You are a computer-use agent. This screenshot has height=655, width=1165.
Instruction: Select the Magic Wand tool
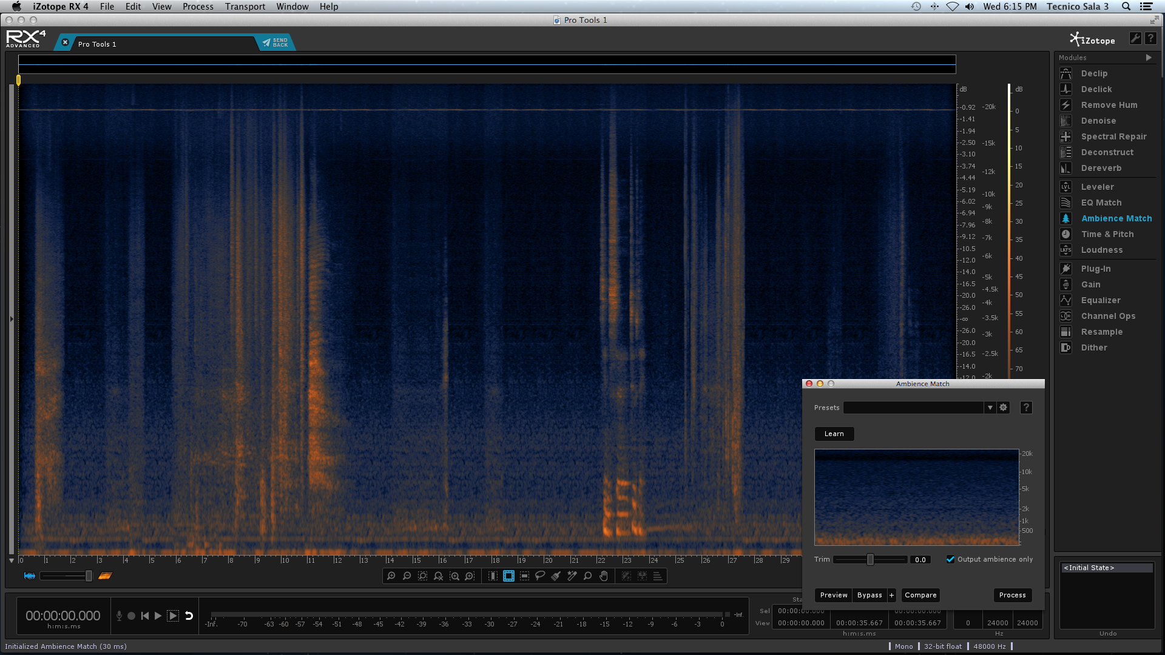[x=572, y=576]
